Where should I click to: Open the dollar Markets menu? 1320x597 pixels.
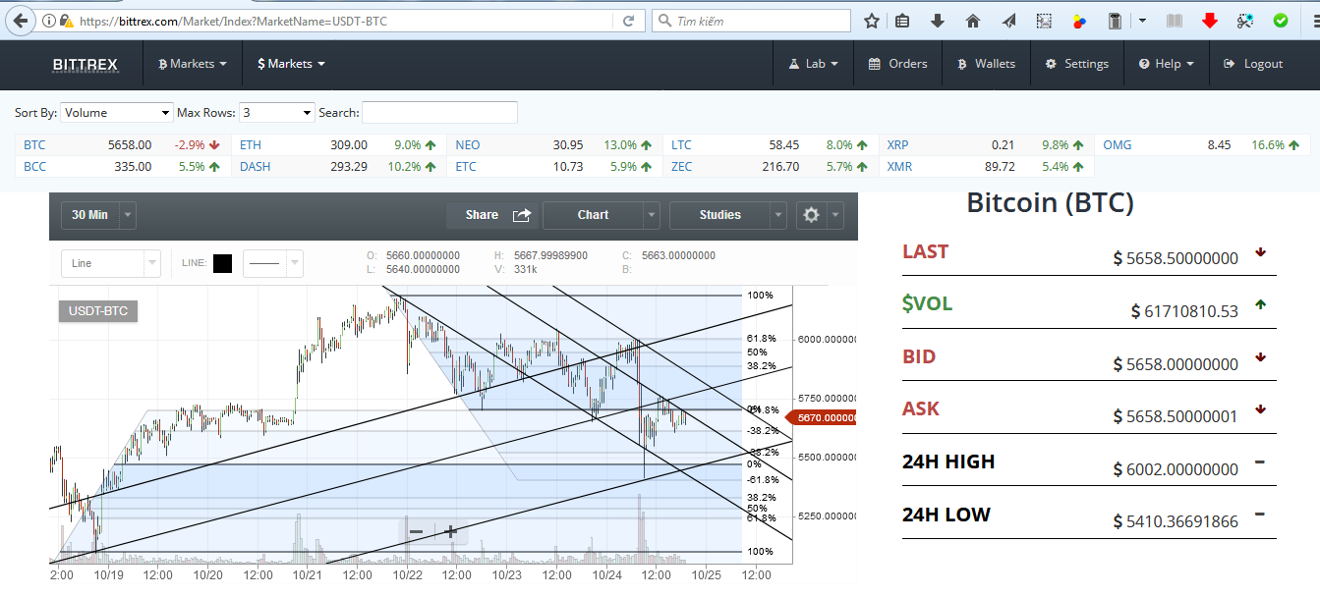pos(291,64)
